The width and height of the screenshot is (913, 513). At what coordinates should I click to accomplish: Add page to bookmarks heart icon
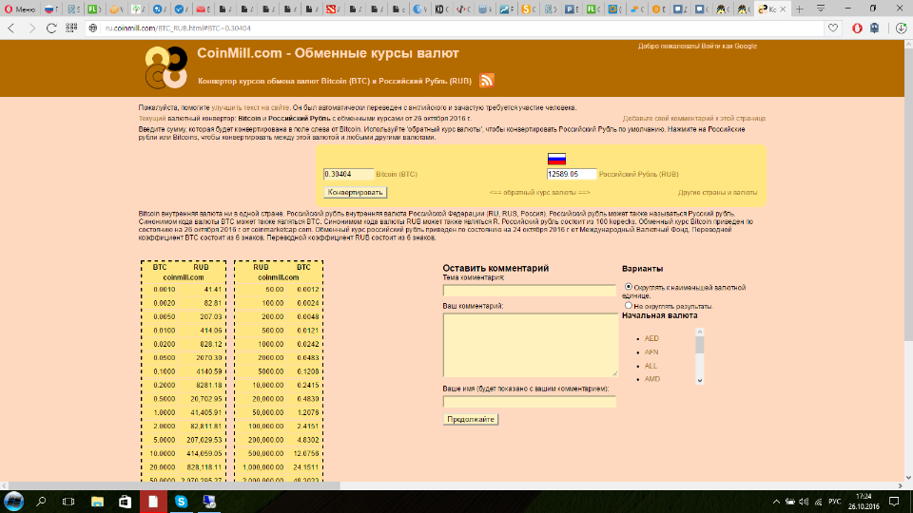(x=833, y=28)
